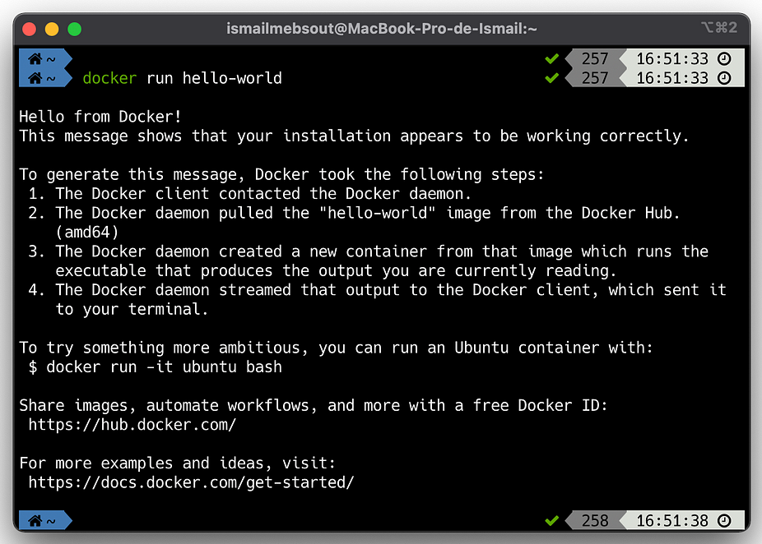This screenshot has width=762, height=544.
Task: Click the clock icon on the docker run line
Action: coord(724,78)
